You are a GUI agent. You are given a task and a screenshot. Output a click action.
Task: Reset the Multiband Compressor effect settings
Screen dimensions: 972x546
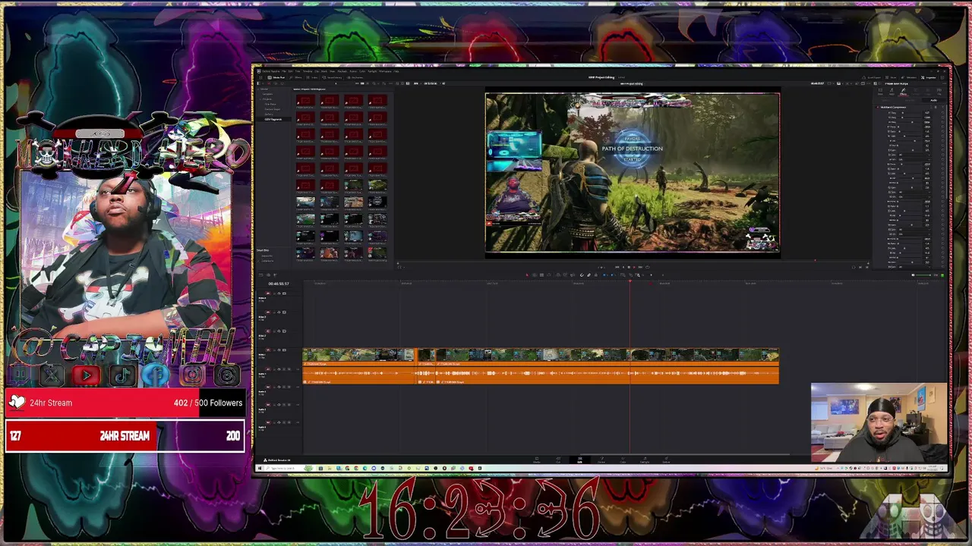point(942,107)
